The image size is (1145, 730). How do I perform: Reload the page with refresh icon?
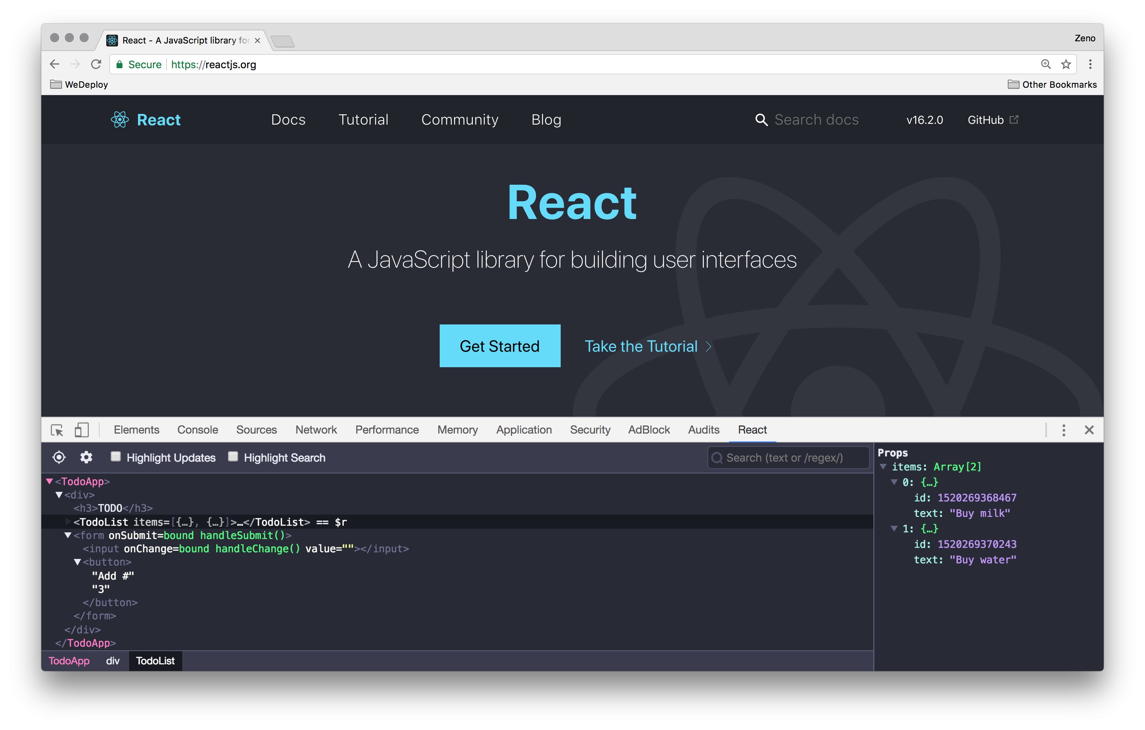click(x=96, y=64)
